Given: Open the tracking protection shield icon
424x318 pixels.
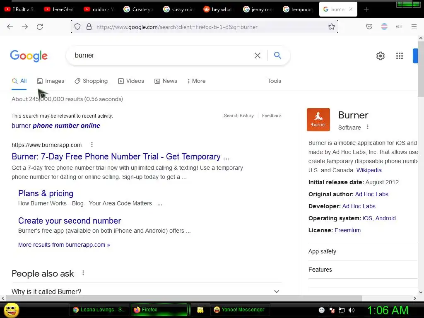Looking at the screenshot, I should pyautogui.click(x=77, y=27).
